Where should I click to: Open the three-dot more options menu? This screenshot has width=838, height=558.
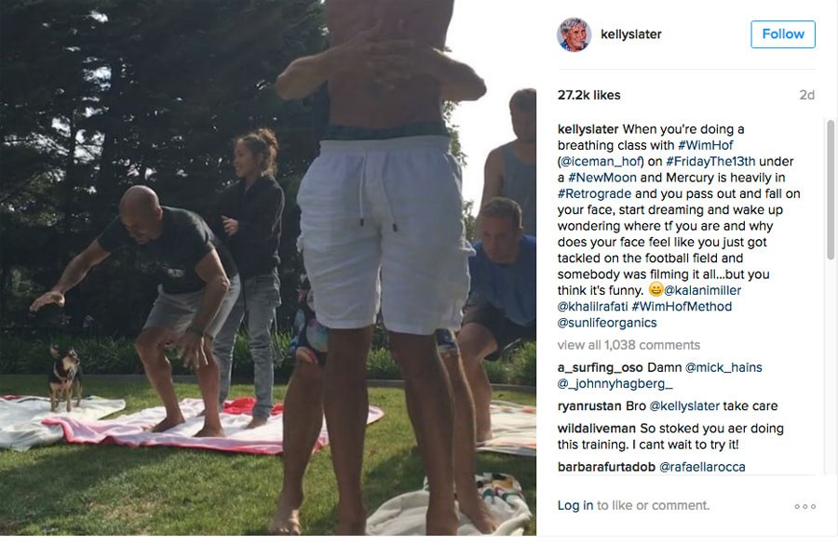pos(804,506)
